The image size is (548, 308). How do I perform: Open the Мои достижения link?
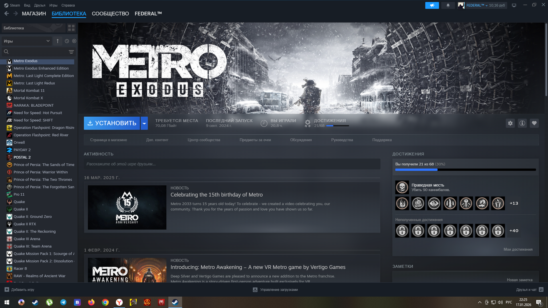point(518,249)
